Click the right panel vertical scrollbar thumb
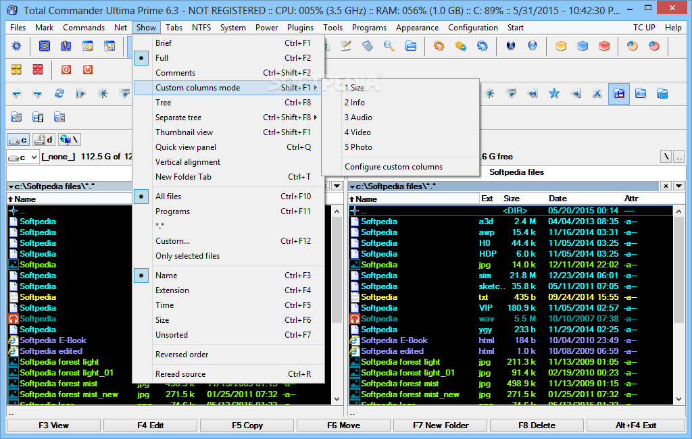 click(678, 269)
